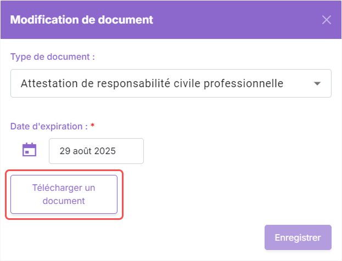Click the Type de document label
This screenshot has width=342, height=261.
[53, 57]
